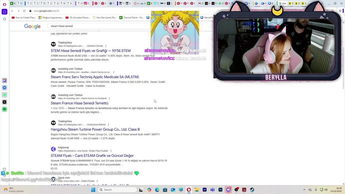
Task: Open 'Hangzhou Steam Turbine Power Group' result
Action: click(x=95, y=129)
